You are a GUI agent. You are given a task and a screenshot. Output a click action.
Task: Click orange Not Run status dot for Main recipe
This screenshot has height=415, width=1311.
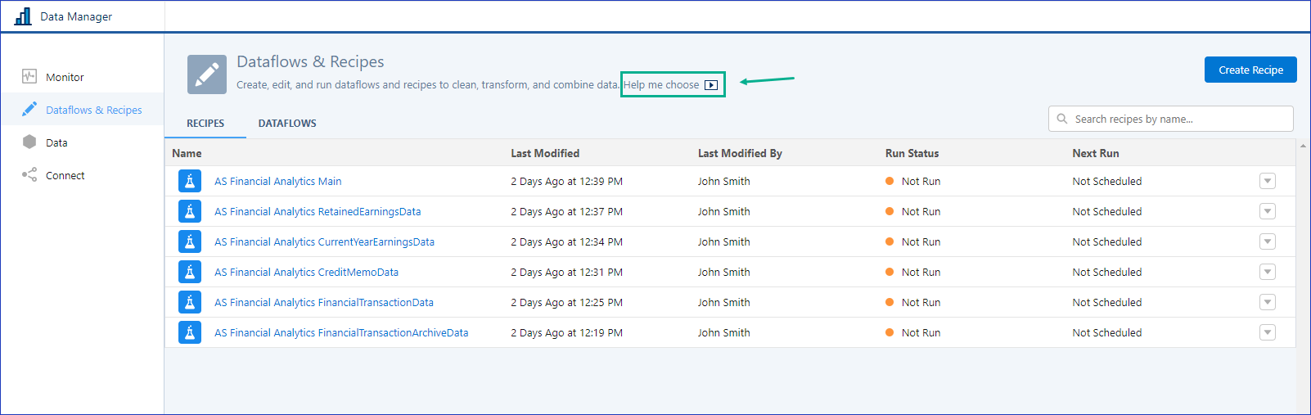[890, 181]
